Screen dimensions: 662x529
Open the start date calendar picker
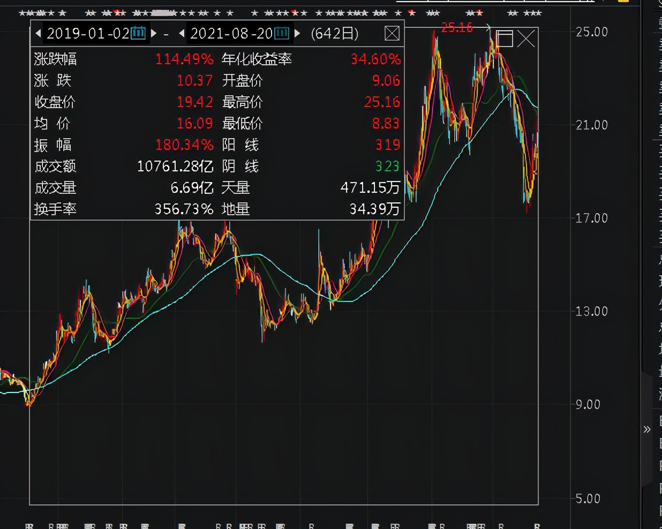coord(138,34)
